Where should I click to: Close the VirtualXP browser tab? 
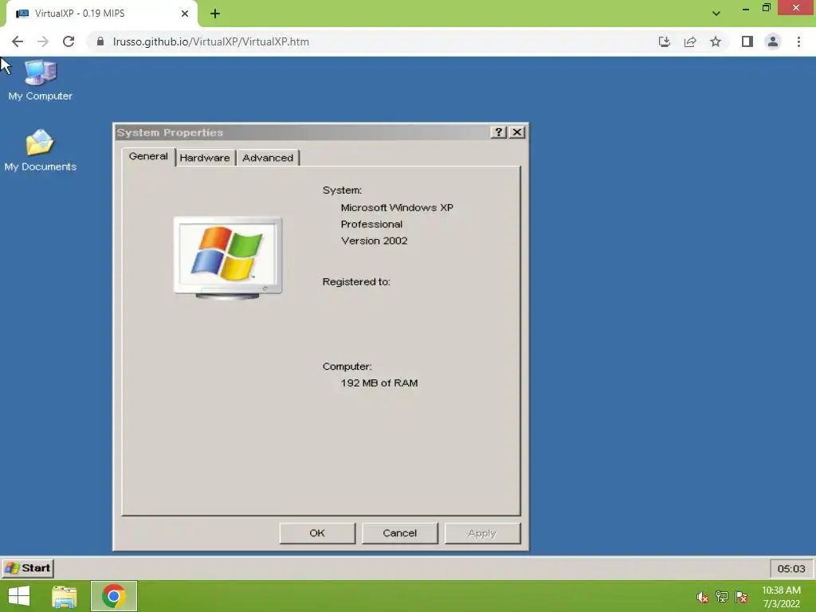[185, 14]
